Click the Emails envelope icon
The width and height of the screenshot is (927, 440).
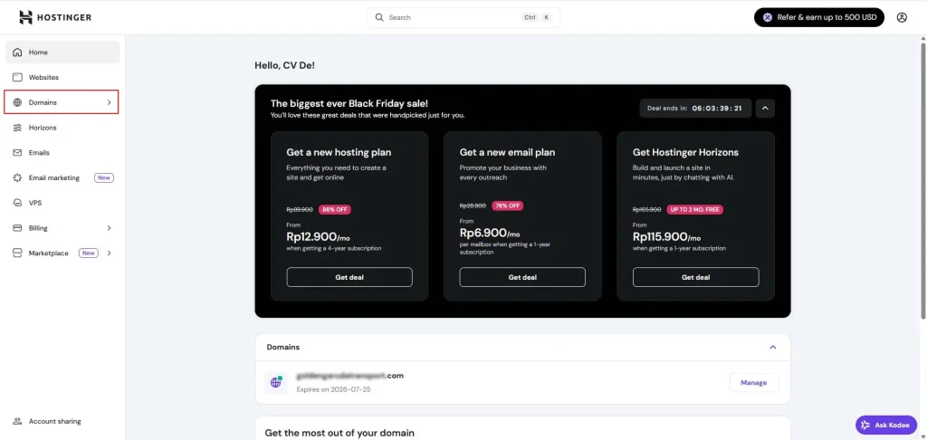tap(17, 153)
